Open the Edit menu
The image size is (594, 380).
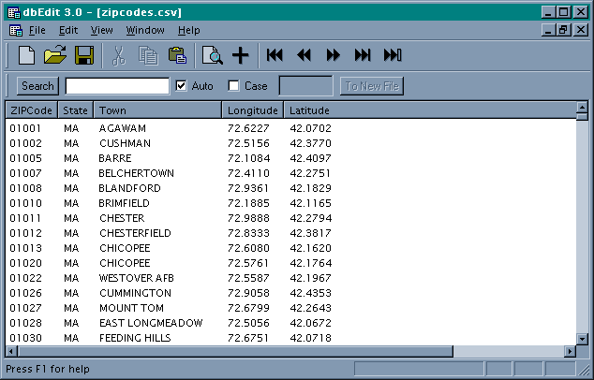click(68, 30)
